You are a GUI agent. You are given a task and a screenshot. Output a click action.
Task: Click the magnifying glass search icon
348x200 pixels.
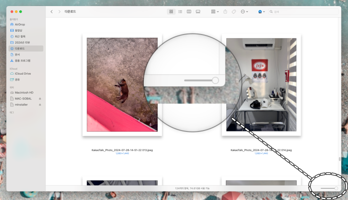pyautogui.click(x=271, y=12)
